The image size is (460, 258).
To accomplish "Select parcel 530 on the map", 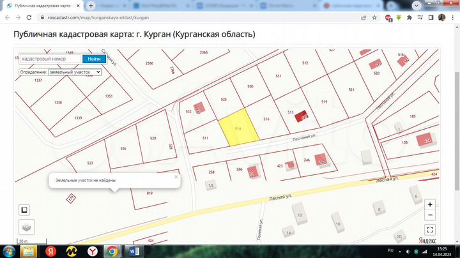I will 250,86.
